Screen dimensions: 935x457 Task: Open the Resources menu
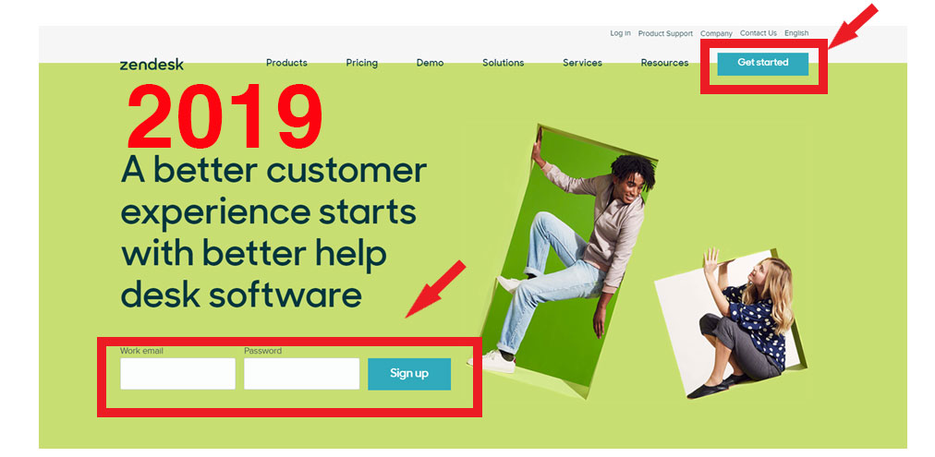pos(665,63)
